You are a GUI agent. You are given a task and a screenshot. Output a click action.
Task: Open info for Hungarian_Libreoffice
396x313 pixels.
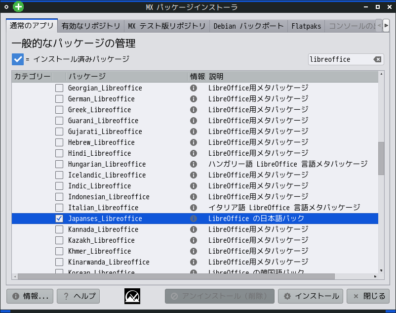tap(194, 164)
